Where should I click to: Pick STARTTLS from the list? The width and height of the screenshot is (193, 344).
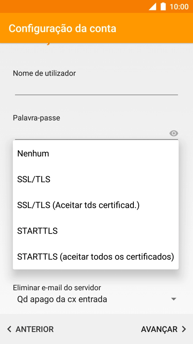click(x=37, y=231)
